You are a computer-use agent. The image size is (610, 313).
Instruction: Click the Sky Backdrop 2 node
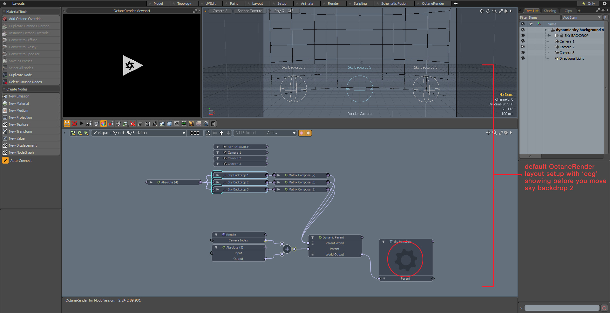(x=240, y=182)
